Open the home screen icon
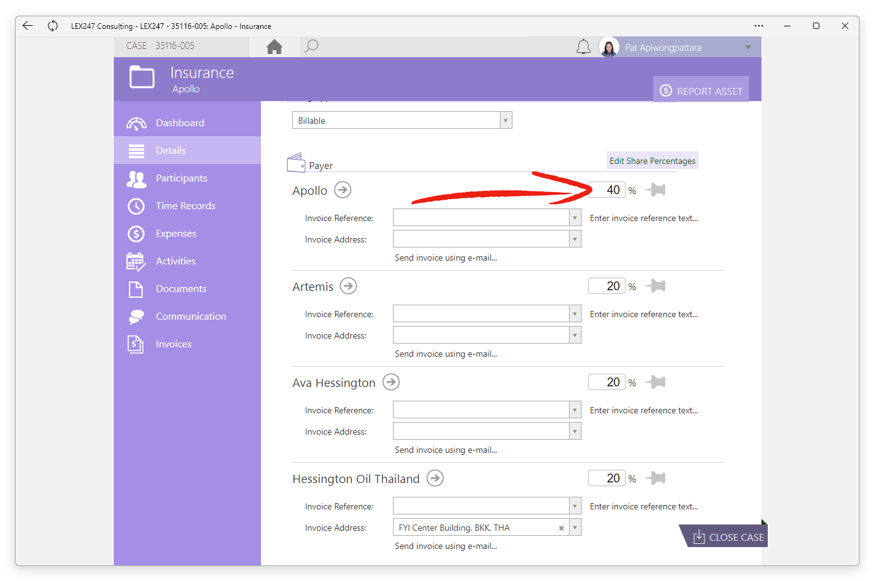The image size is (874, 581). coord(274,46)
